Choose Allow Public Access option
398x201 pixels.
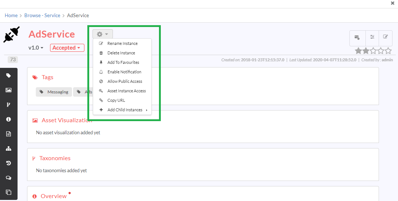122,81
